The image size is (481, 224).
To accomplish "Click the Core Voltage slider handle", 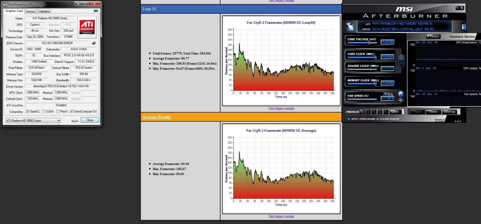I will coord(369,43).
